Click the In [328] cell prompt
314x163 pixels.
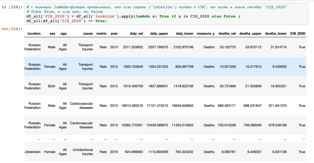pos(12,7)
